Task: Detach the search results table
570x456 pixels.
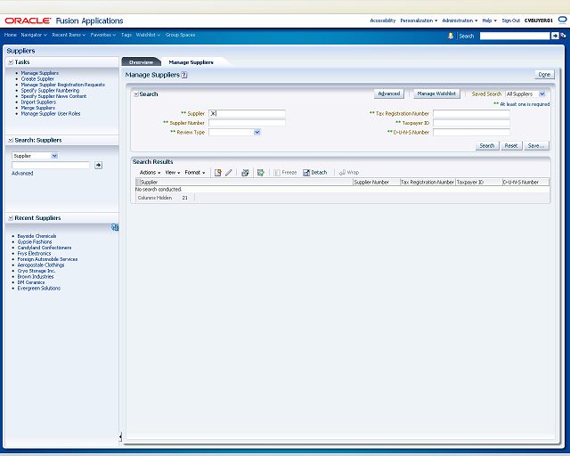Action: coord(315,173)
